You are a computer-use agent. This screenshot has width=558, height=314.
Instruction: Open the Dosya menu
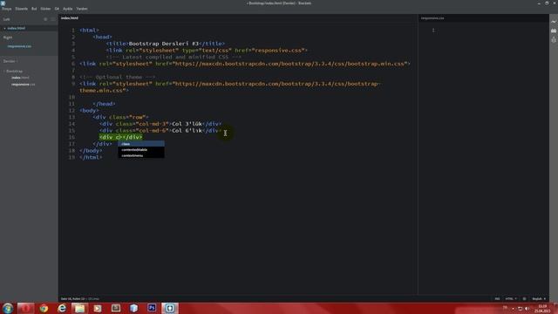coord(7,9)
